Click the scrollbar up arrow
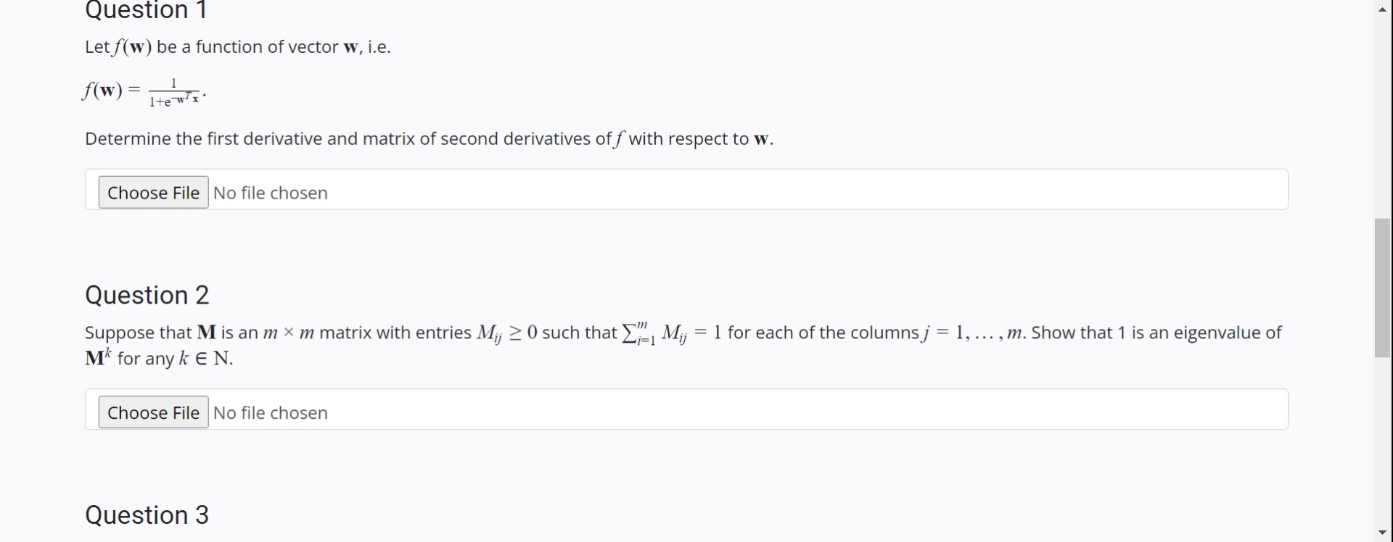 pyautogui.click(x=1383, y=9)
